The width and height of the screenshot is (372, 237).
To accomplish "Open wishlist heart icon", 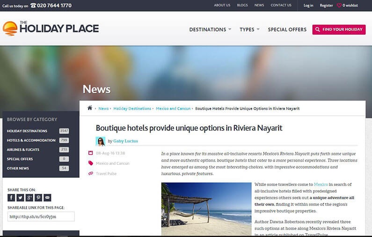I will [339, 6].
